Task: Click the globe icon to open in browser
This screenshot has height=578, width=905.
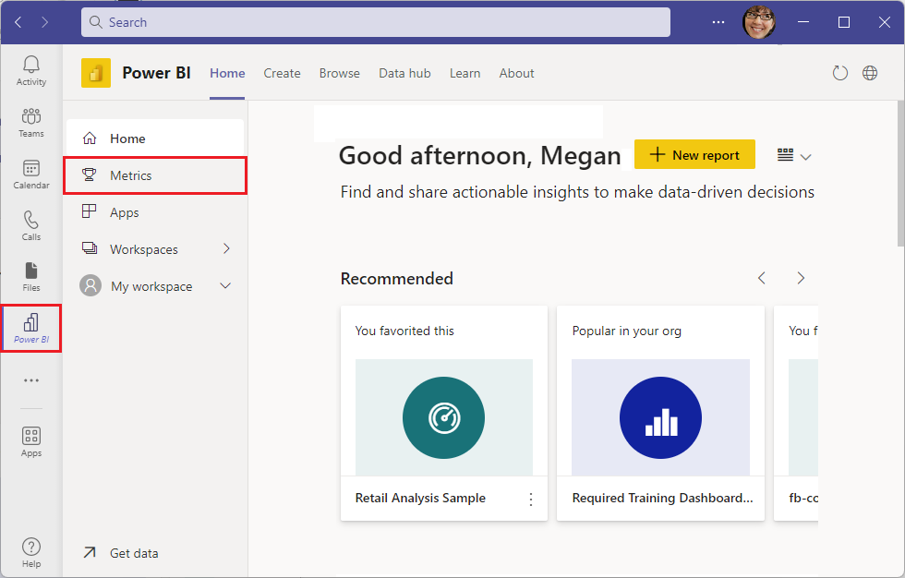Action: point(869,72)
